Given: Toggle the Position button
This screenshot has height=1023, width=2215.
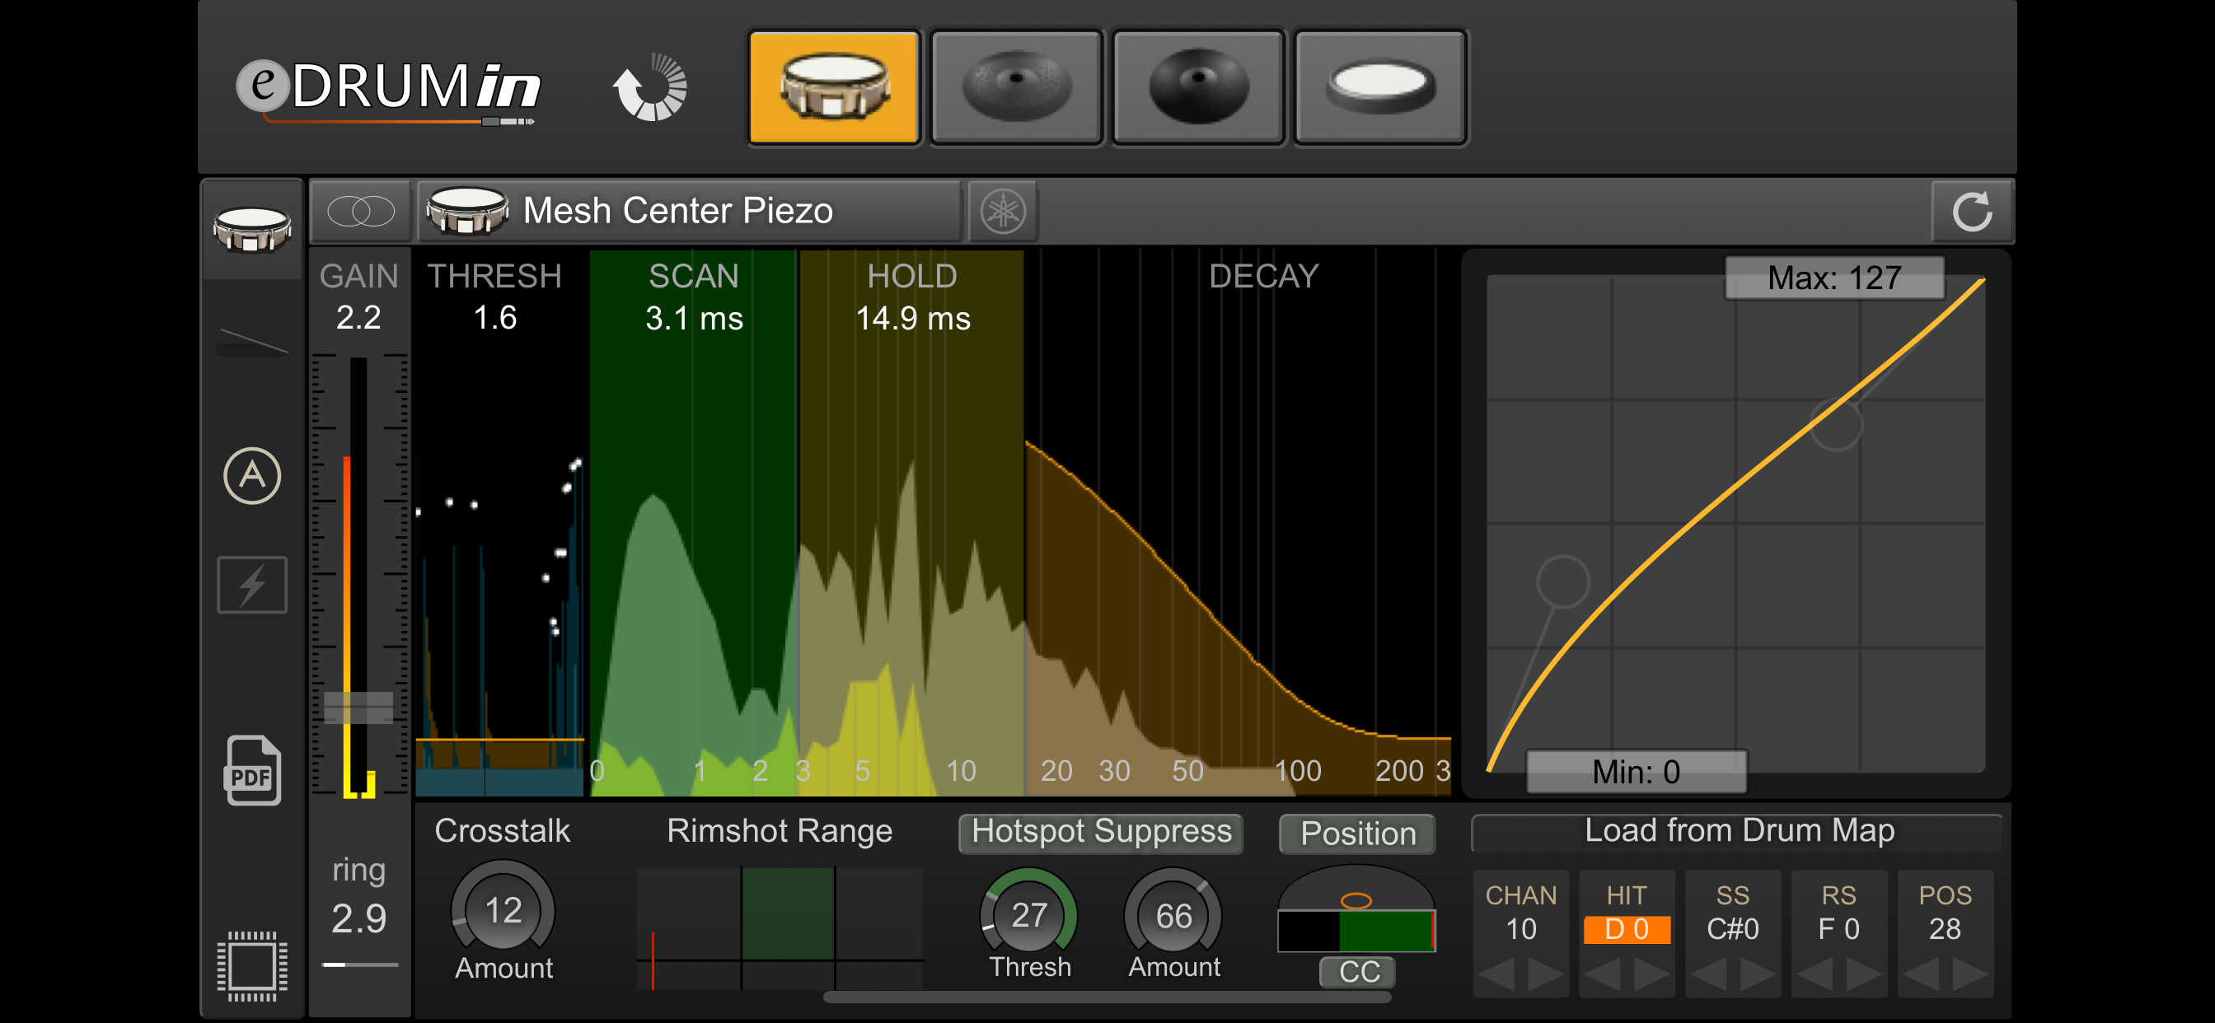Looking at the screenshot, I should (x=1357, y=834).
